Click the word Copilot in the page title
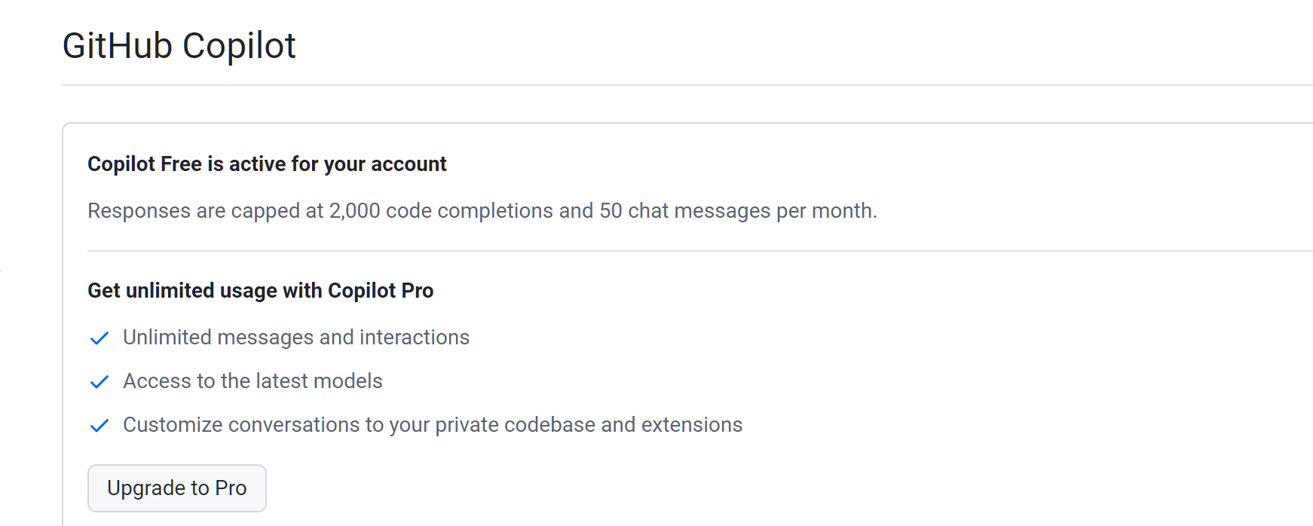This screenshot has width=1313, height=526. coord(239,46)
